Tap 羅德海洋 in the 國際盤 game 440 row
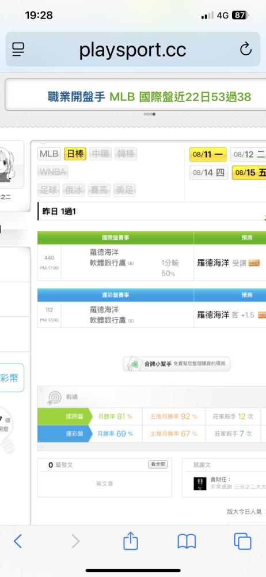 click(x=104, y=253)
